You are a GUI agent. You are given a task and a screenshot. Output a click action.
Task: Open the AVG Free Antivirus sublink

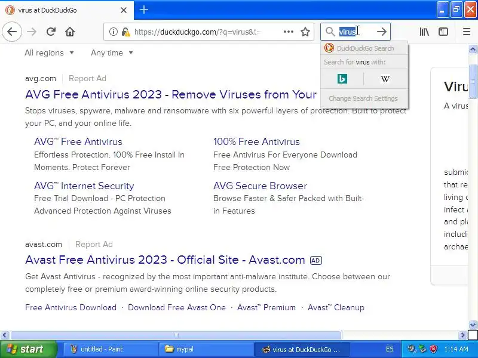click(78, 141)
